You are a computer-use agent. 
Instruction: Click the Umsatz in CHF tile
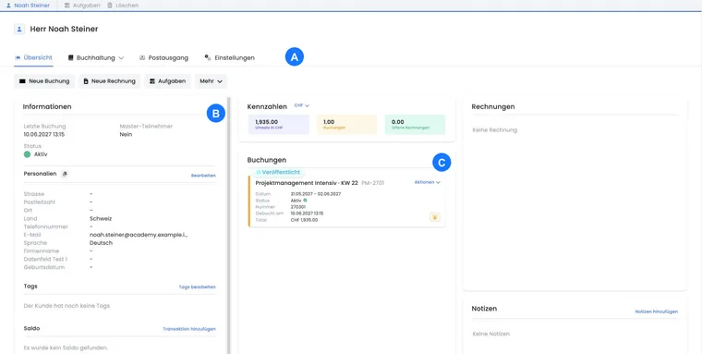coord(278,125)
